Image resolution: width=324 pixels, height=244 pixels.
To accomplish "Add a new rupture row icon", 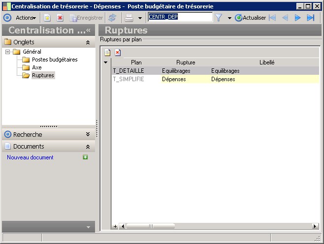I will 107,53.
